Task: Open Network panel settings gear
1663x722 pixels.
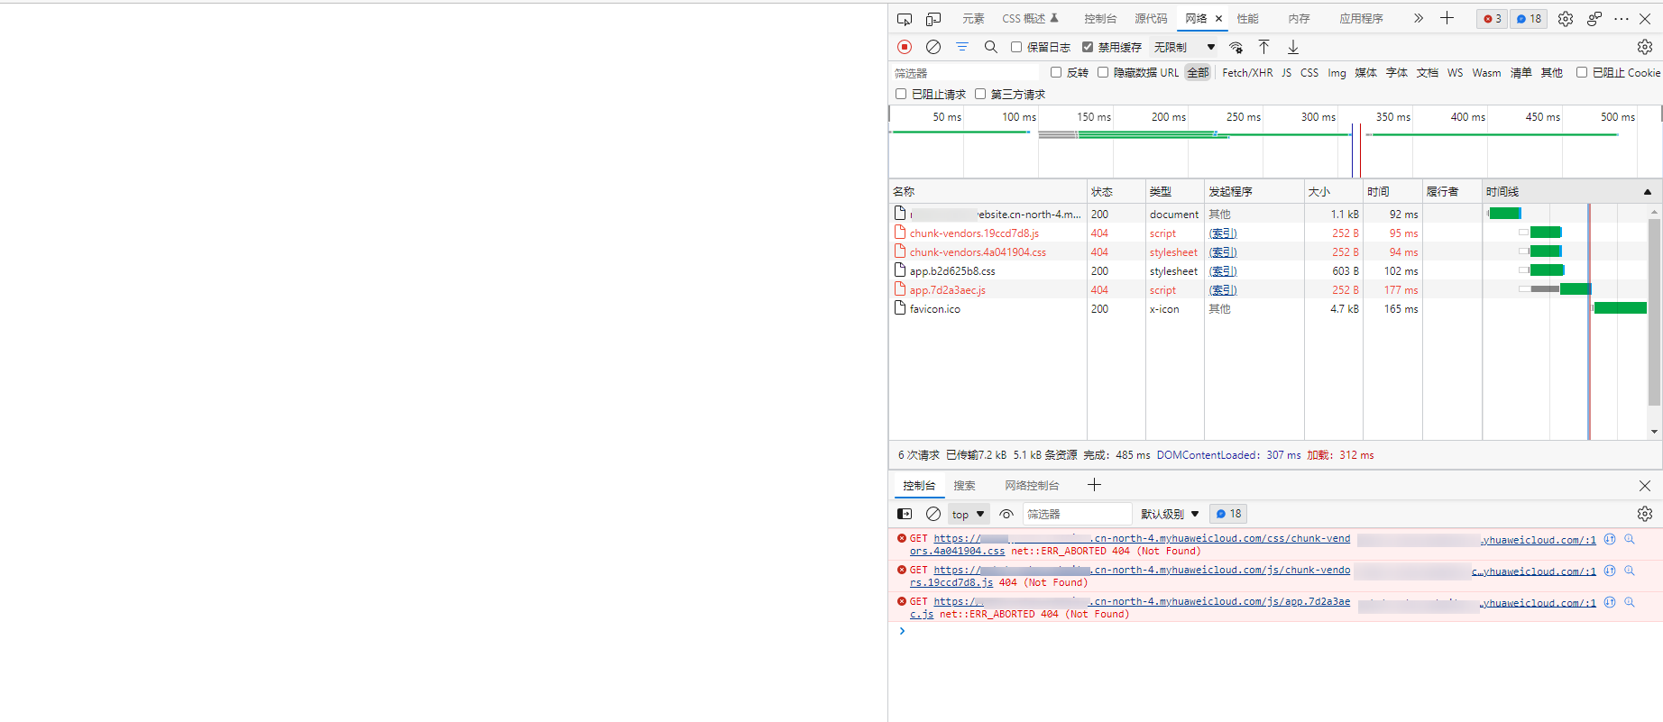Action: pos(1645,47)
